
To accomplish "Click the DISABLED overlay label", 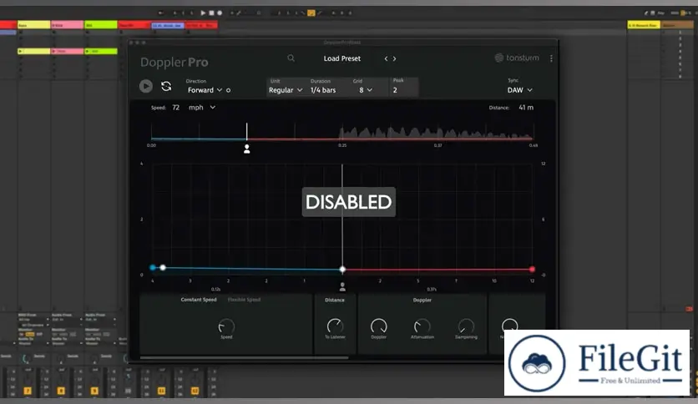I will point(348,202).
